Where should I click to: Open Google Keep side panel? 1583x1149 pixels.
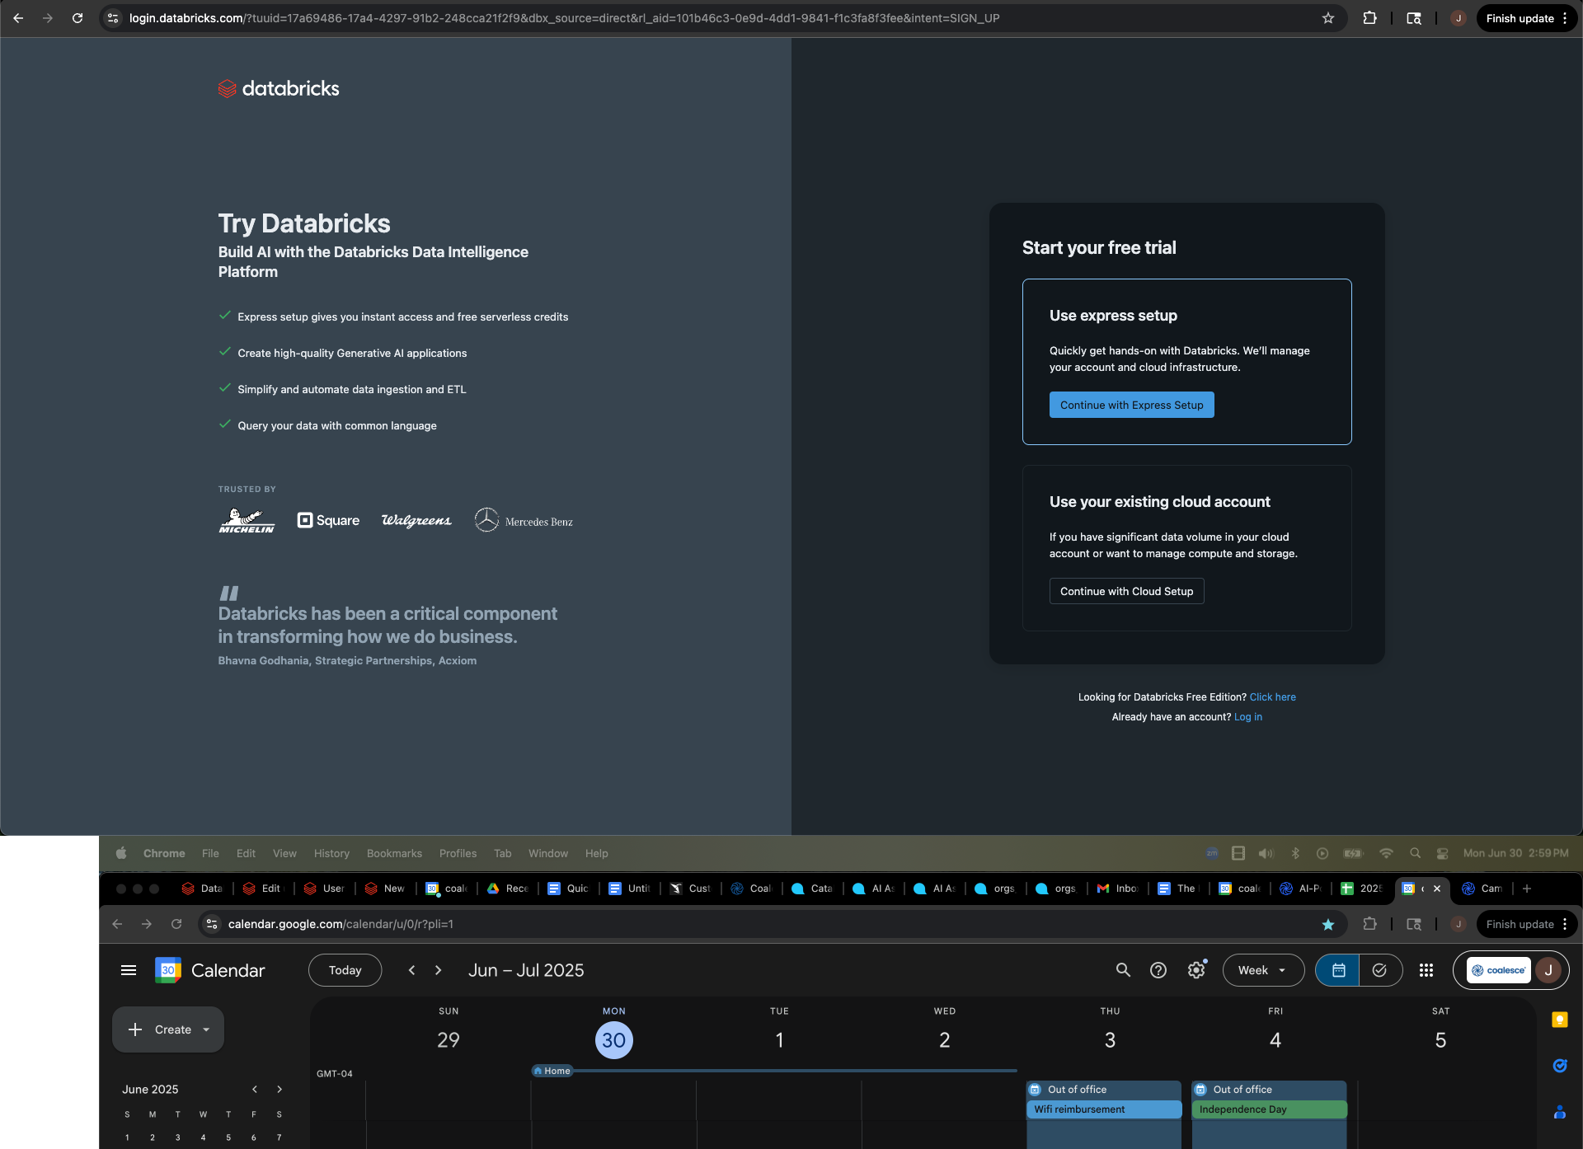click(x=1559, y=1020)
